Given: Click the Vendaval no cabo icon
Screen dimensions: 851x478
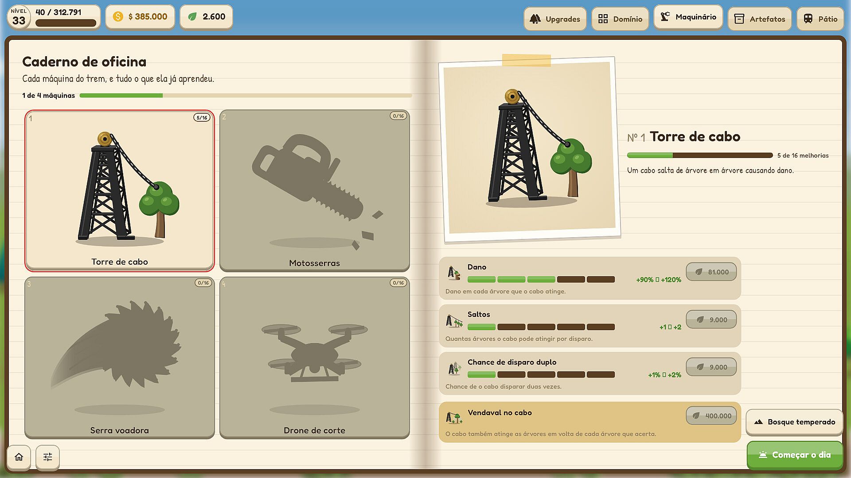Looking at the screenshot, I should (454, 417).
